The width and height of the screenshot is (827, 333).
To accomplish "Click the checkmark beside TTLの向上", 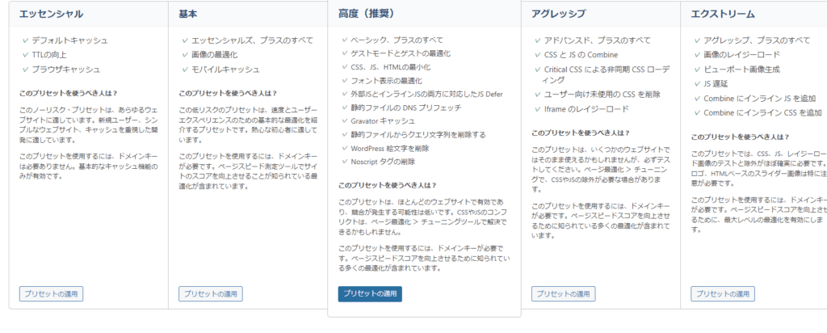I will (25, 55).
